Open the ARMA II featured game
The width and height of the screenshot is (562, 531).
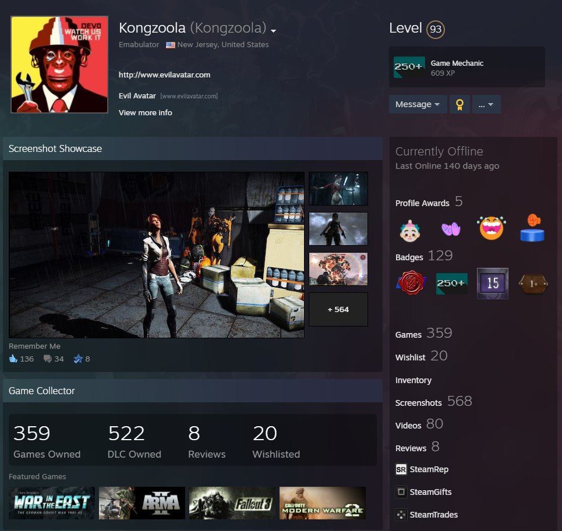click(x=142, y=503)
